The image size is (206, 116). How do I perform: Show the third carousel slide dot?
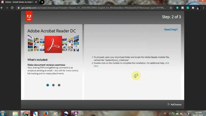click(x=59, y=85)
